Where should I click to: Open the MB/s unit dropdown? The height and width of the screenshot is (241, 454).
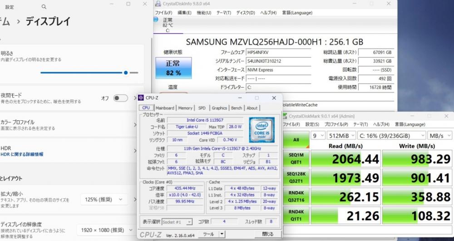(x=439, y=135)
